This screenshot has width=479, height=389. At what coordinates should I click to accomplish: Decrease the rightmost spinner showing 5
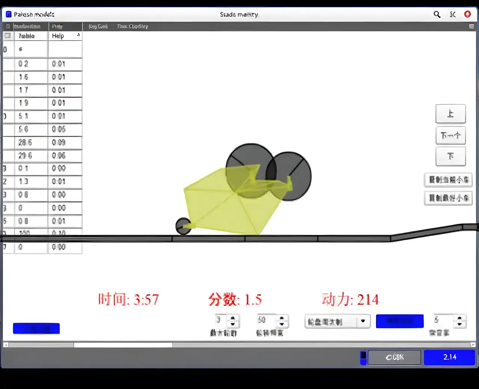[x=460, y=324]
